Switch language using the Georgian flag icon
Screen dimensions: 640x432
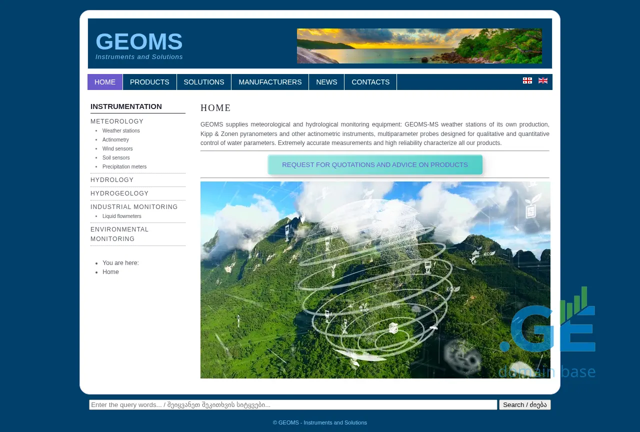pyautogui.click(x=527, y=80)
